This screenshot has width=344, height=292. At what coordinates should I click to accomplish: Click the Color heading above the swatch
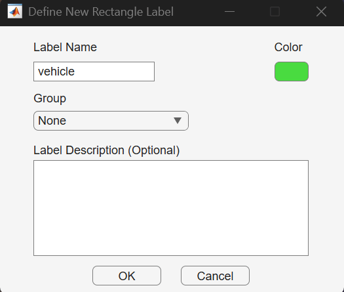pos(288,47)
